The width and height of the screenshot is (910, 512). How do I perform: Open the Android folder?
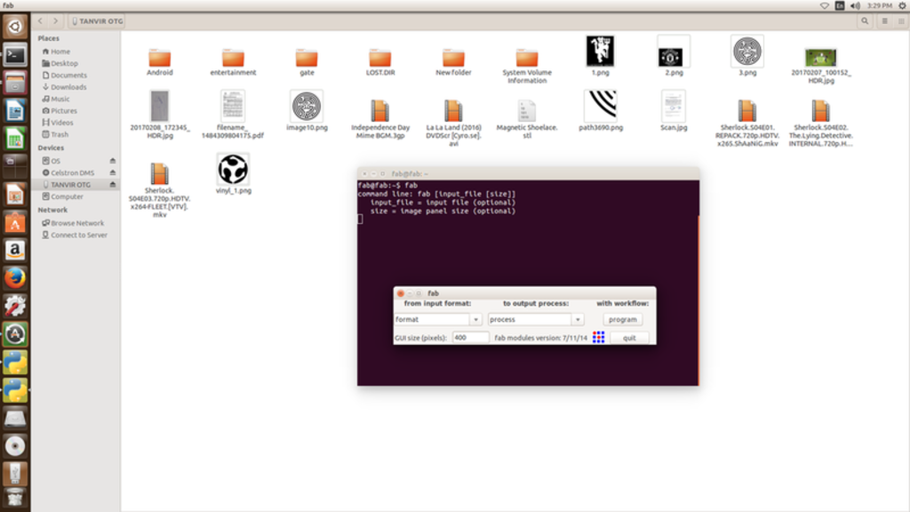[x=160, y=62]
